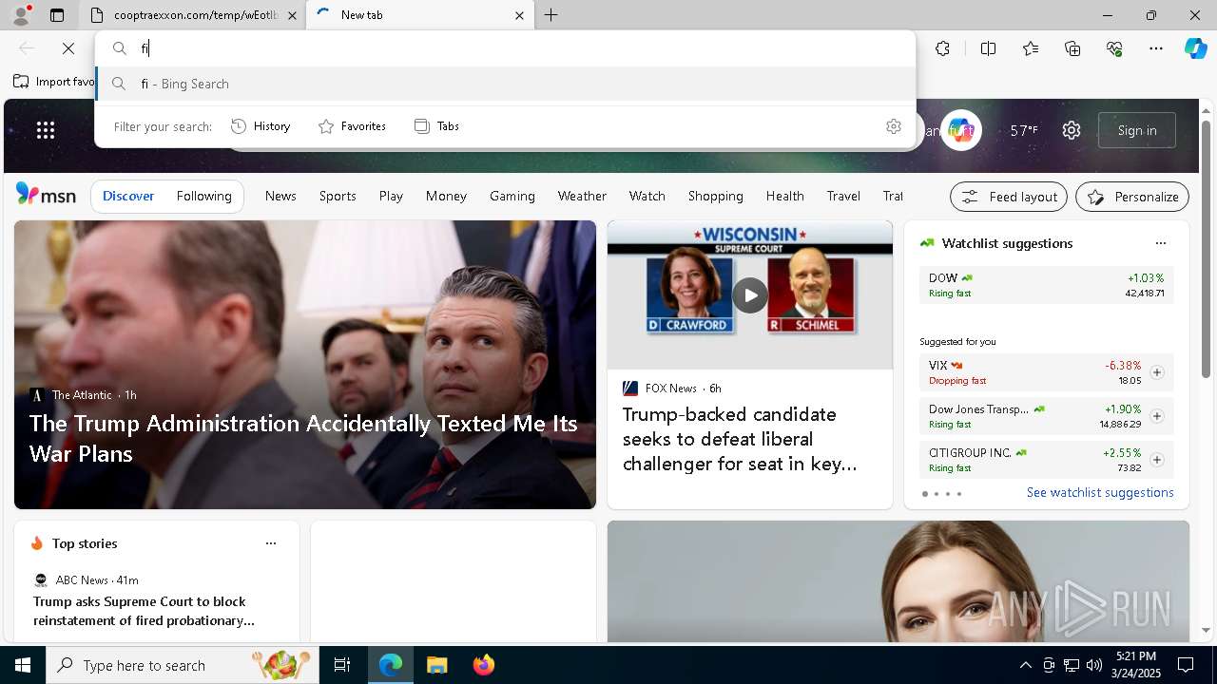Viewport: 1217px width, 684px height.
Task: Filter search by History
Action: [261, 126]
